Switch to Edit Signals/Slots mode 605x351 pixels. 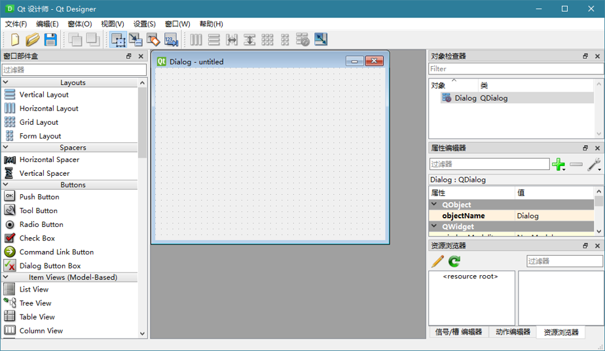(136, 40)
